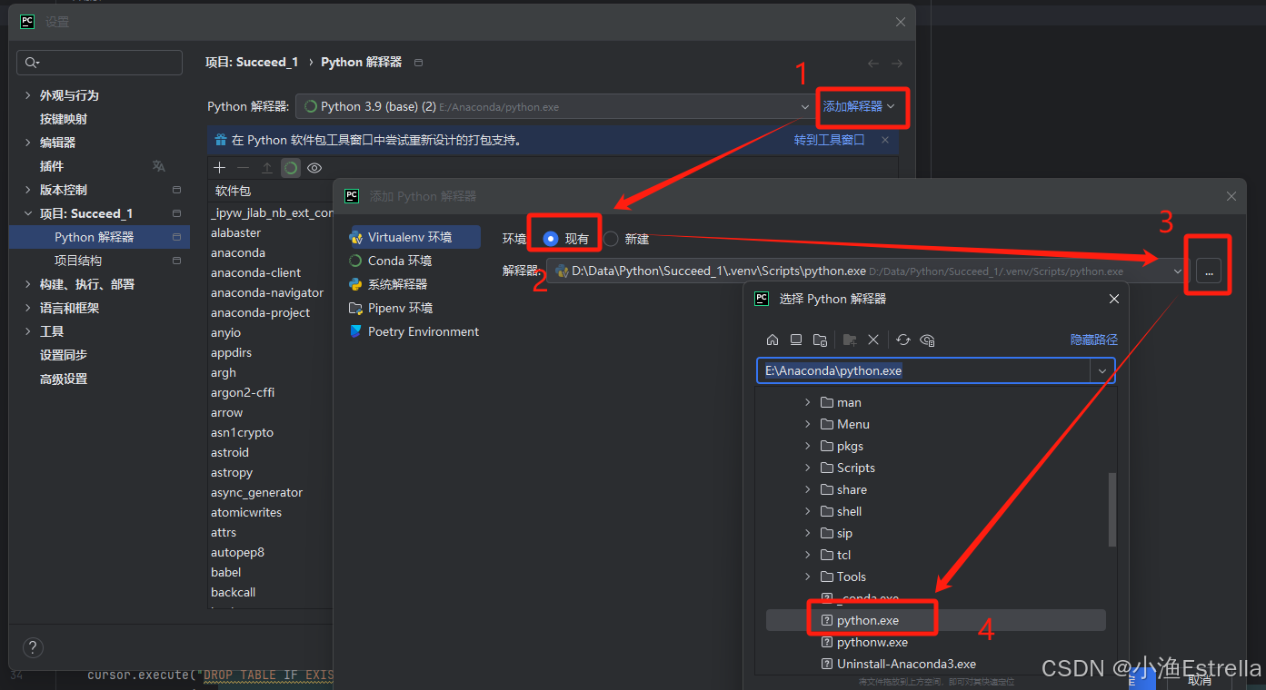Screen dimensions: 1266x690
Task: Click the project directory icon in file chooser
Action: (x=820, y=340)
